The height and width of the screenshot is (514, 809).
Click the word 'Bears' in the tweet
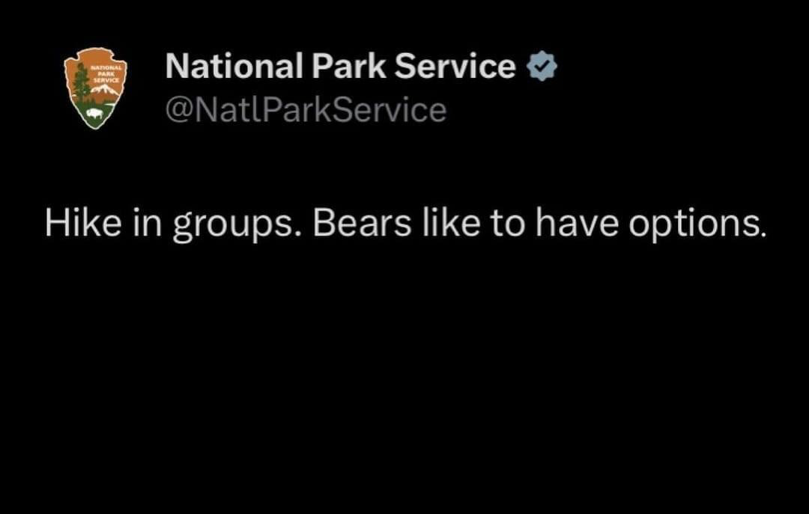pos(363,221)
